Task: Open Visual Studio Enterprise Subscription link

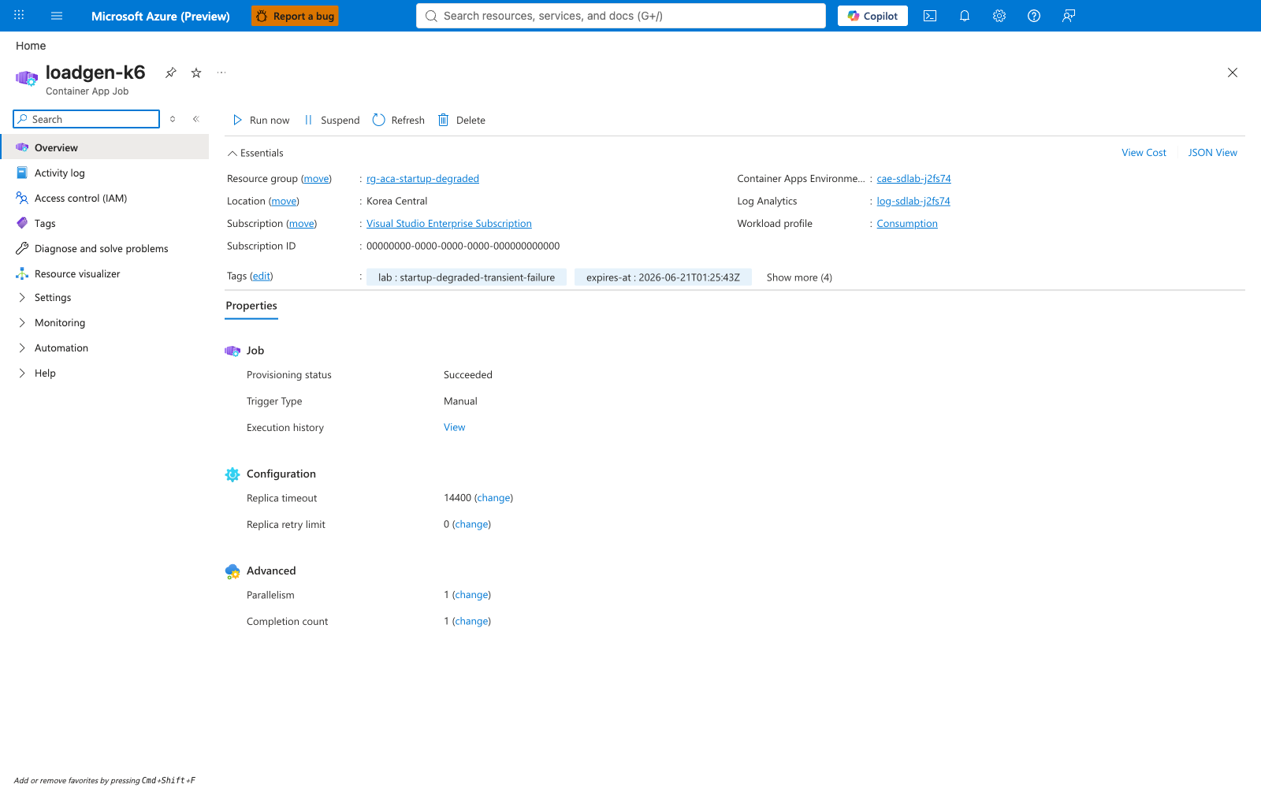Action: [449, 224]
